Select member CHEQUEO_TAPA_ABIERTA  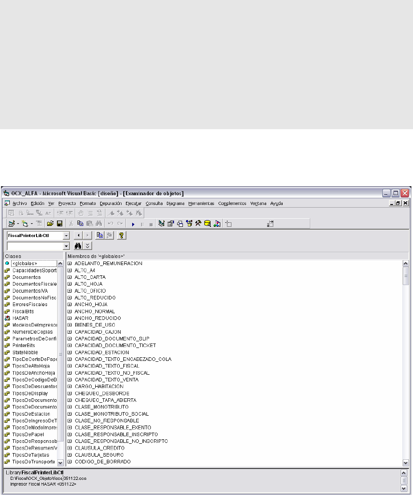[105, 400]
